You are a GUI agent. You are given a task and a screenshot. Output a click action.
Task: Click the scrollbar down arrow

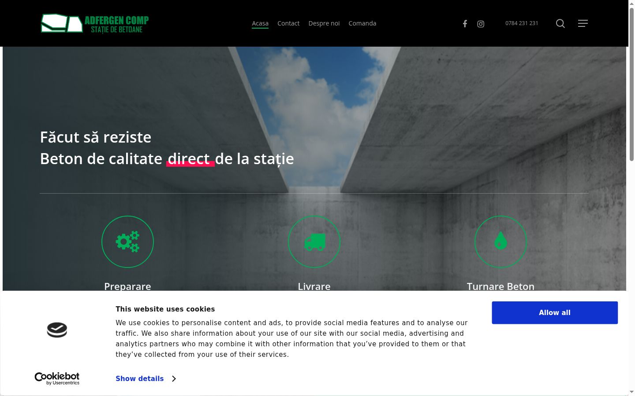(631, 392)
